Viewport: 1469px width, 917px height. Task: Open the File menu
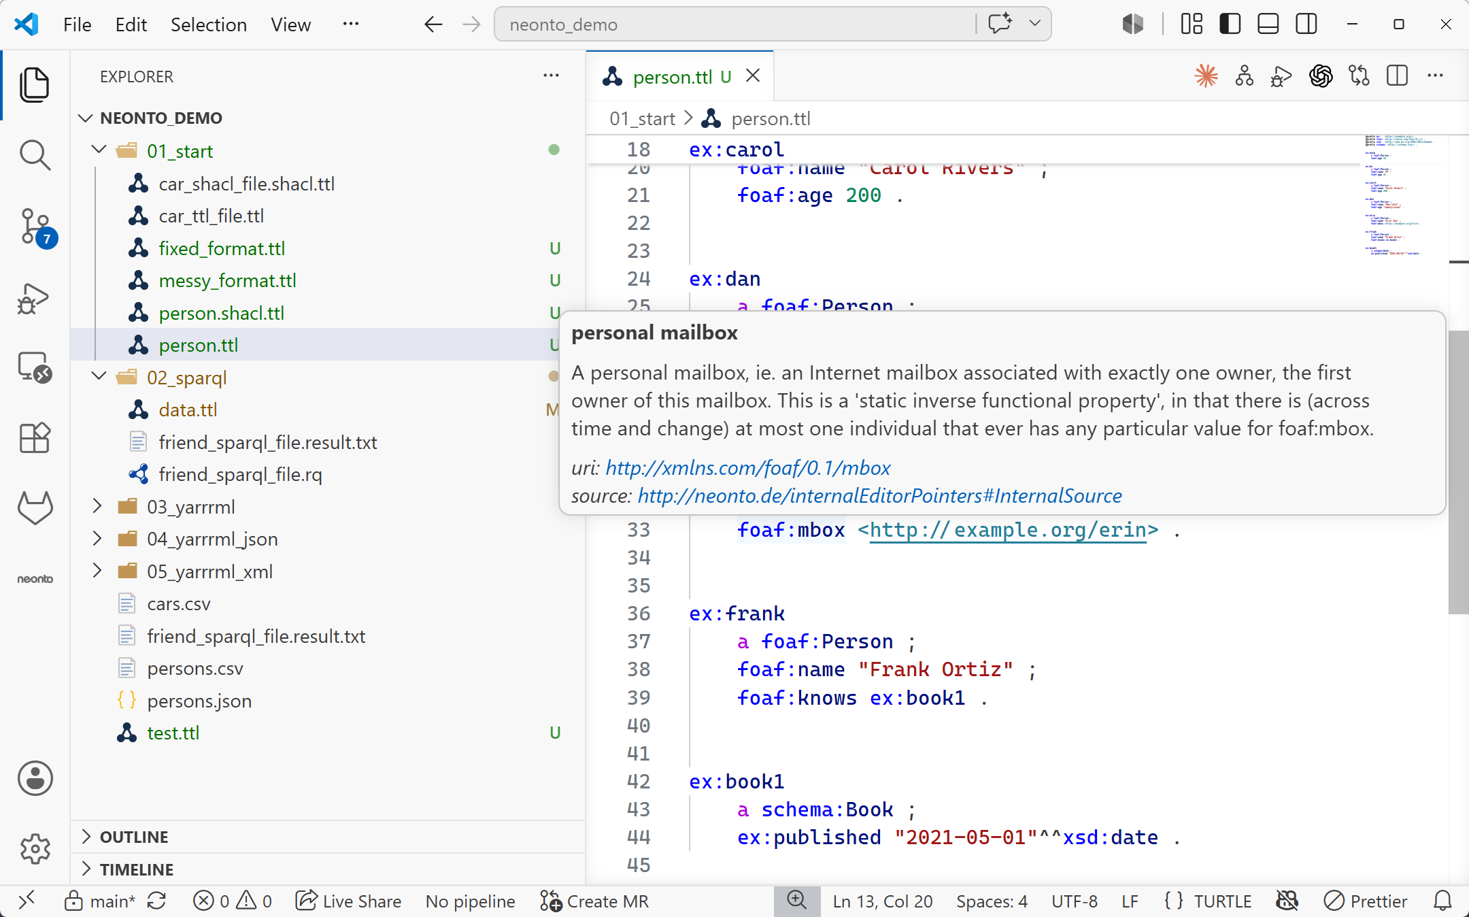tap(77, 24)
